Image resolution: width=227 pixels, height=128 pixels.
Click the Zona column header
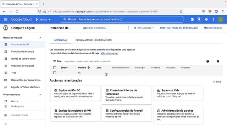pyautogui.click(x=99, y=68)
